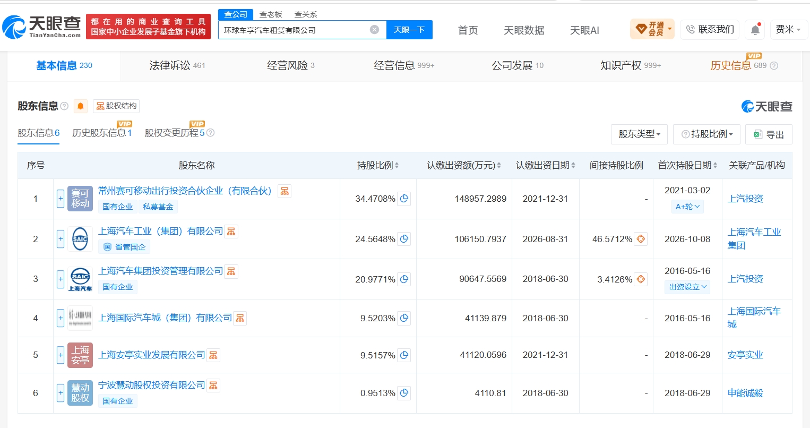Switch to the 经营风险 tab

(291, 66)
